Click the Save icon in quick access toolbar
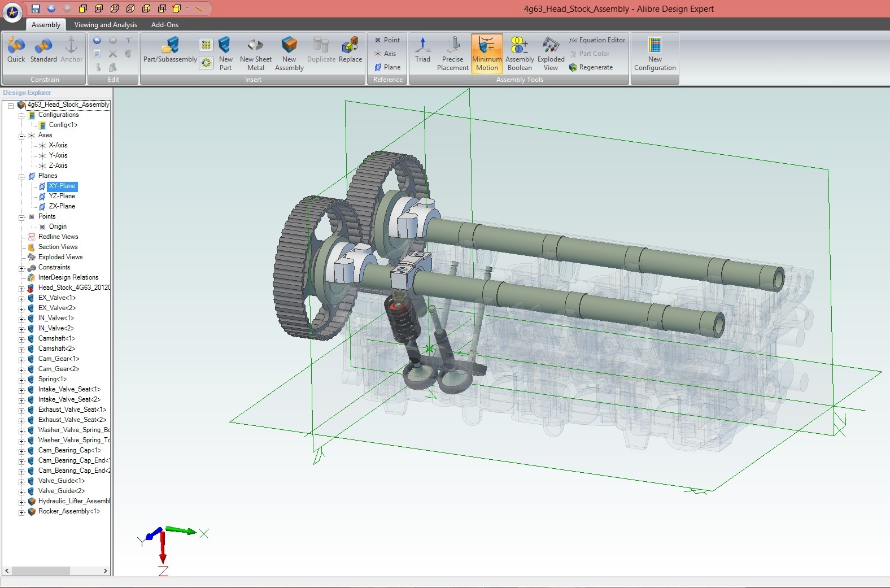Screen dimensions: 890x588 36,8
